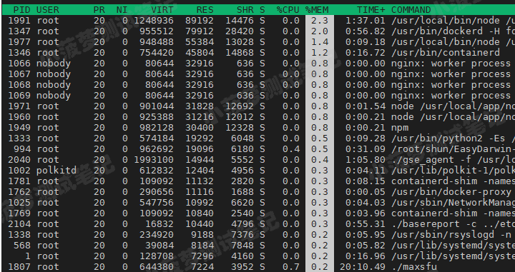The width and height of the screenshot is (515, 272).
Task: Click the /root/shun/EasyDarwin command
Action: point(453,149)
